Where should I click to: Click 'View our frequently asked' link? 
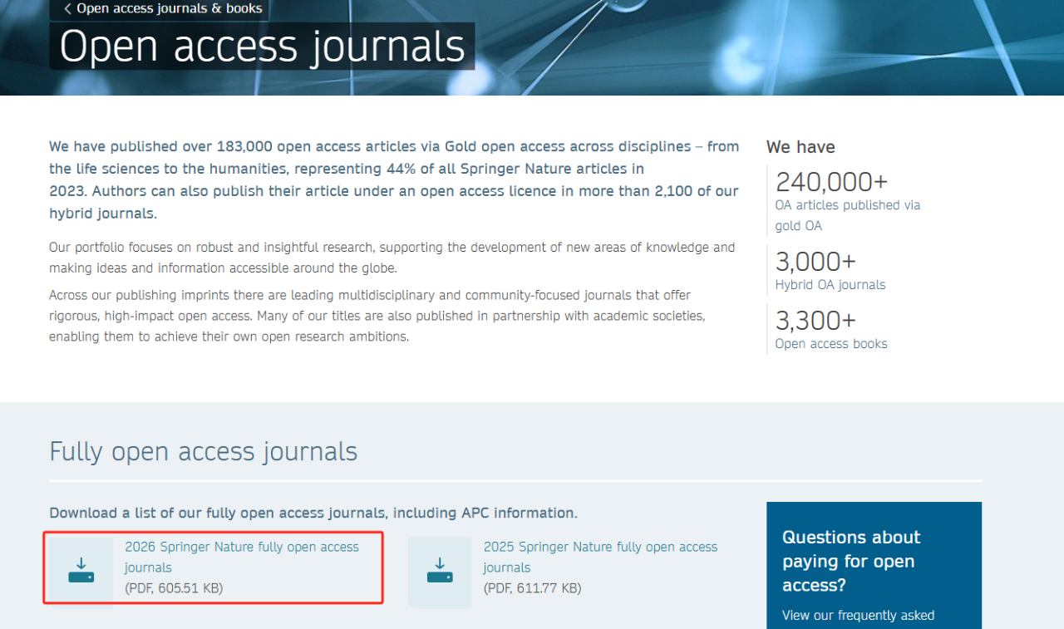pos(858,615)
